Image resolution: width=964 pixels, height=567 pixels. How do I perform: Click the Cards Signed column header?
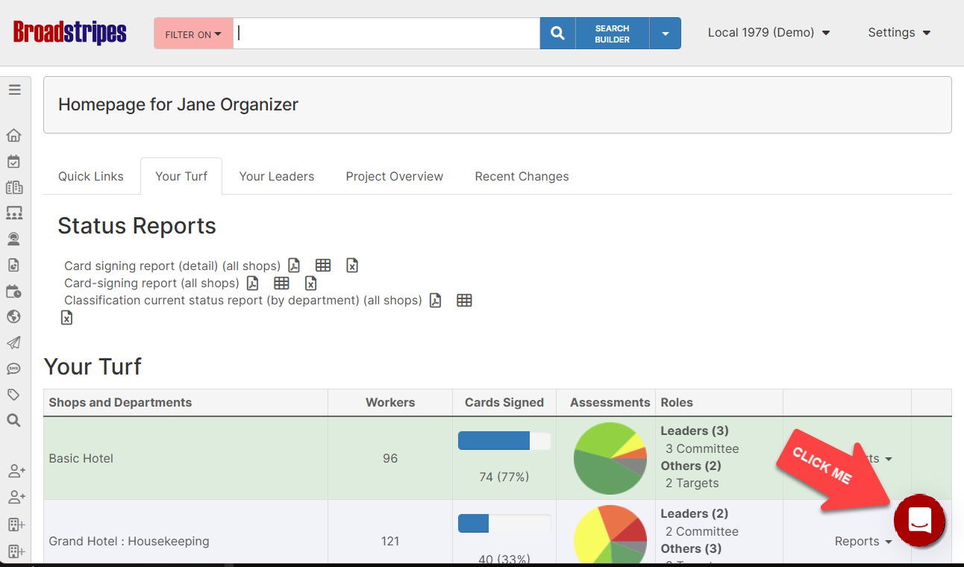pyautogui.click(x=504, y=403)
